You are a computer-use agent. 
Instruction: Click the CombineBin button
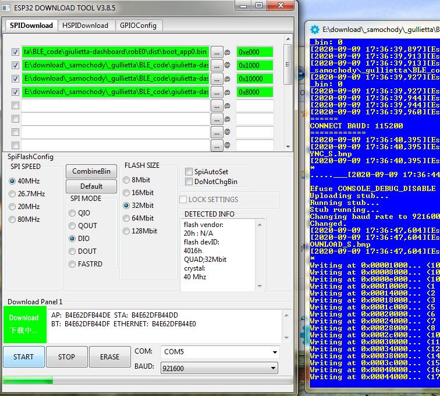click(x=91, y=171)
